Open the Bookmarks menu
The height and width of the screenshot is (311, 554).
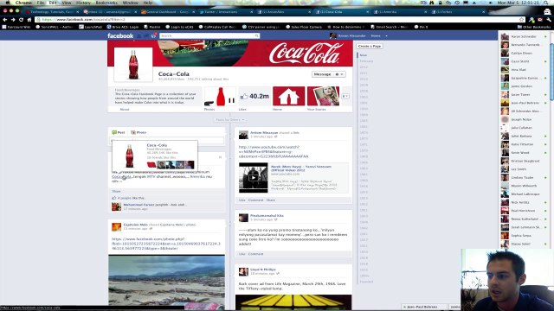106,3
